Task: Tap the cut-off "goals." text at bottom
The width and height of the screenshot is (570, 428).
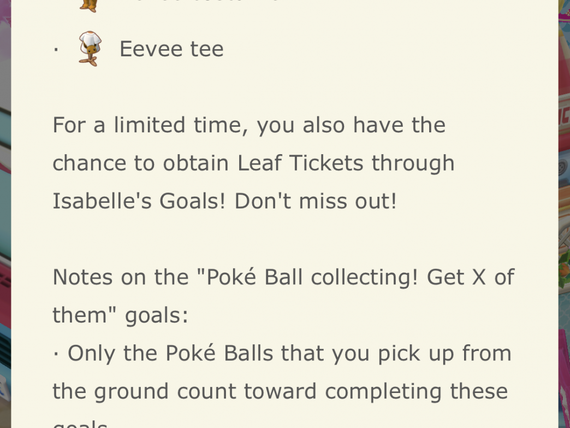Action: [x=80, y=425]
